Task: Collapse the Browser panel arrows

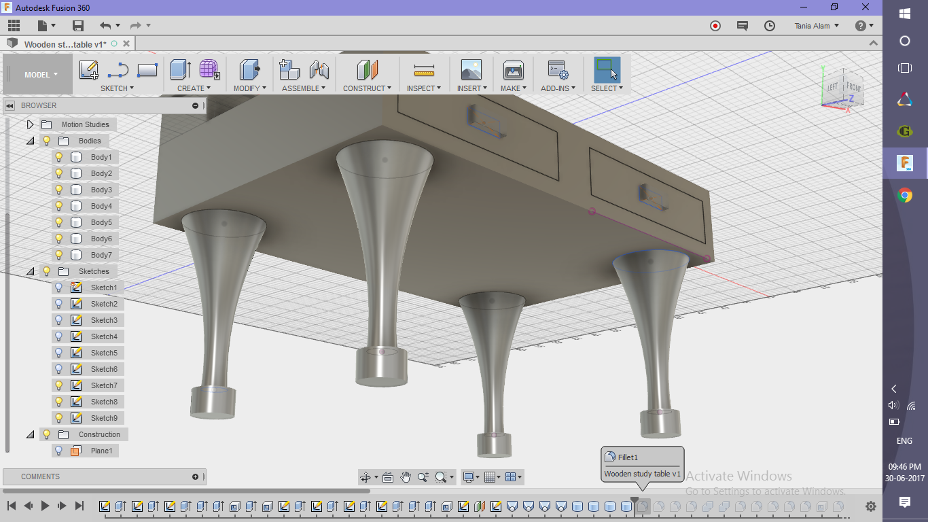Action: point(10,105)
